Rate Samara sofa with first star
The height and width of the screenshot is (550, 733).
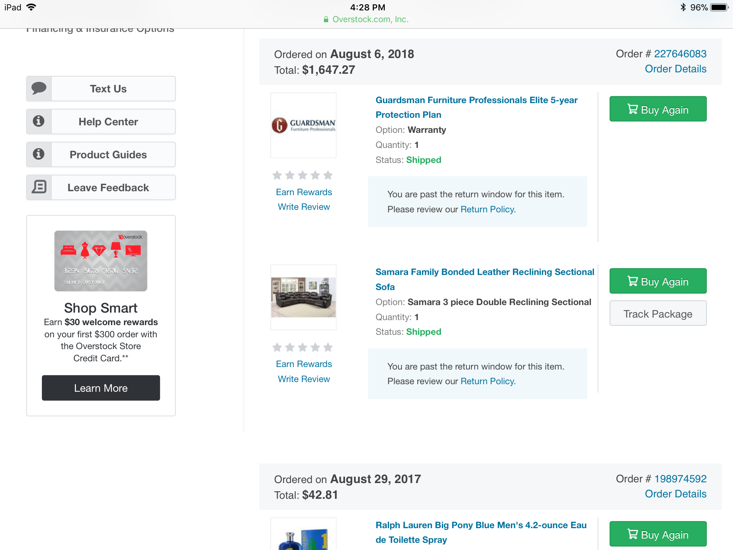point(277,347)
